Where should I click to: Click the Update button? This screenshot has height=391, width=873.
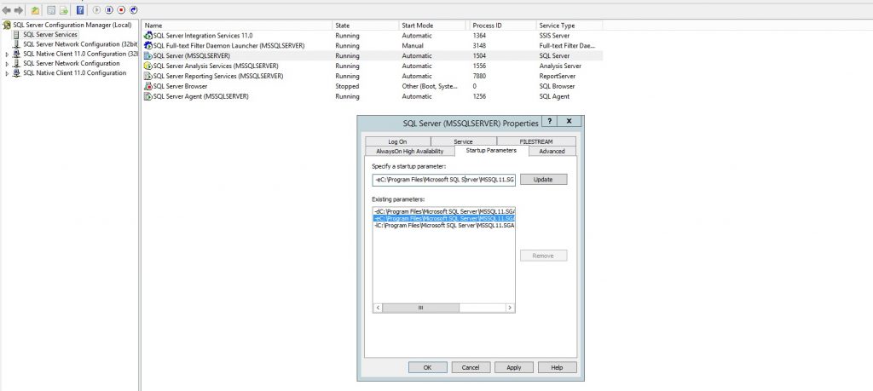(x=543, y=180)
